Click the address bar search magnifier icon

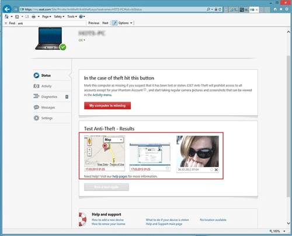click(x=208, y=9)
